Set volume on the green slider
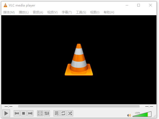Viewport: 159px width, 119px height. (142, 114)
